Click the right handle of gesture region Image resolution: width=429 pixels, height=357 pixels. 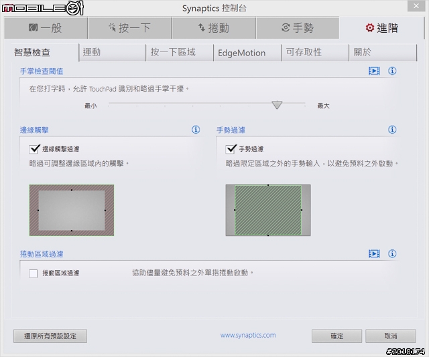point(302,210)
